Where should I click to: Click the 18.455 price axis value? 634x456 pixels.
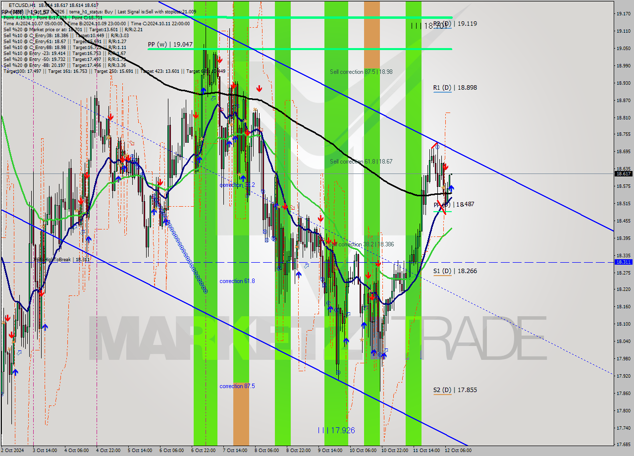[624, 221]
